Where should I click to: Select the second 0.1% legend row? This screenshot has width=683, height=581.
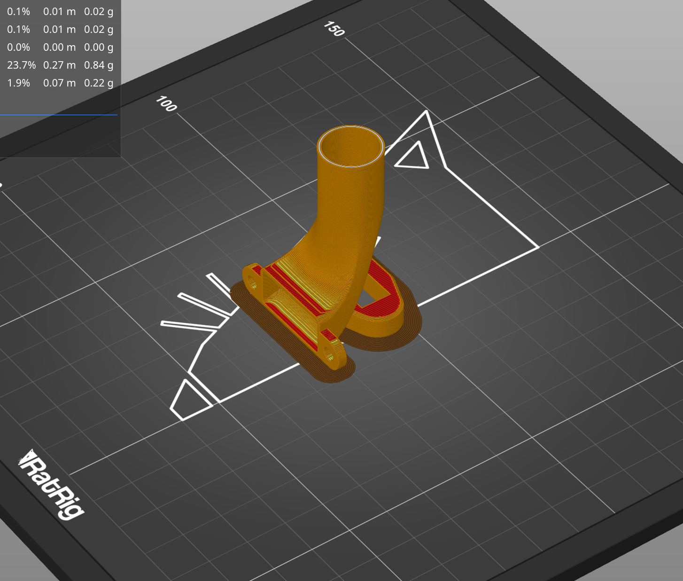(19, 29)
